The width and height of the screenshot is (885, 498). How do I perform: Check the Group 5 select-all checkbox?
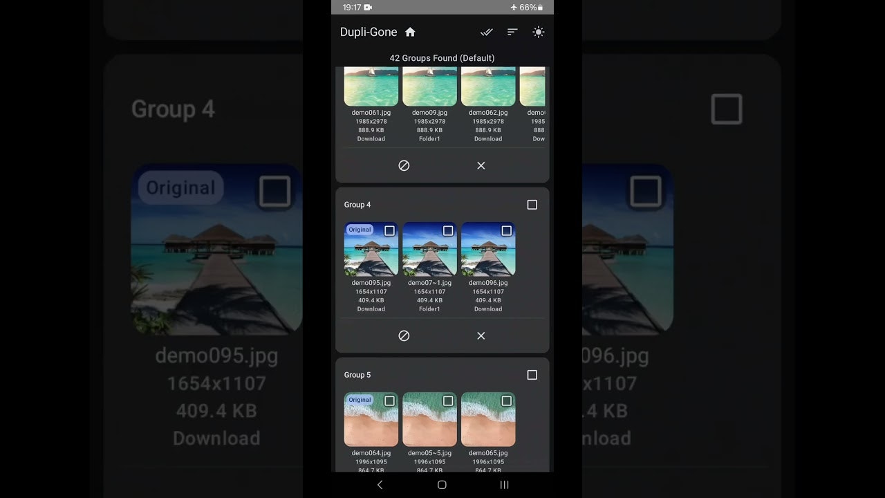click(532, 375)
